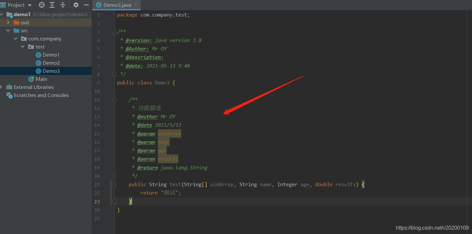
Task: Click the Expand All icon in Project toolbar
Action: click(52, 5)
